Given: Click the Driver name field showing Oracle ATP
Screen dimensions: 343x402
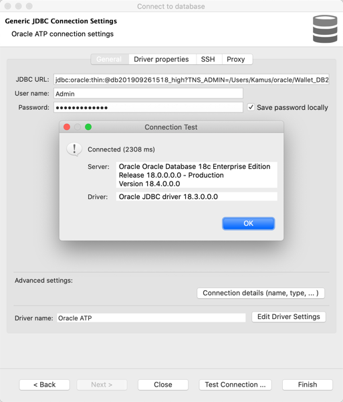Looking at the screenshot, I should point(151,318).
